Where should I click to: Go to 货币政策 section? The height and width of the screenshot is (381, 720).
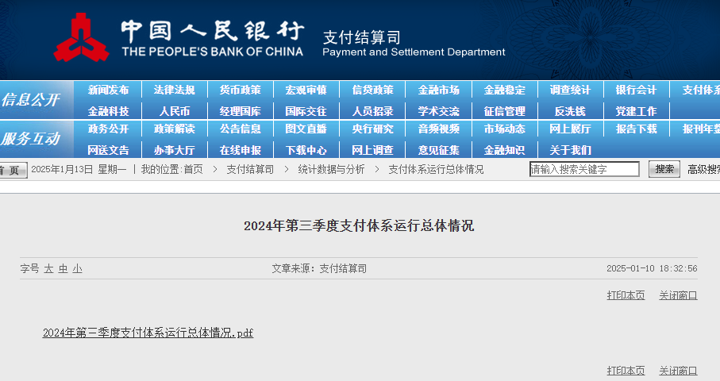[x=241, y=90]
